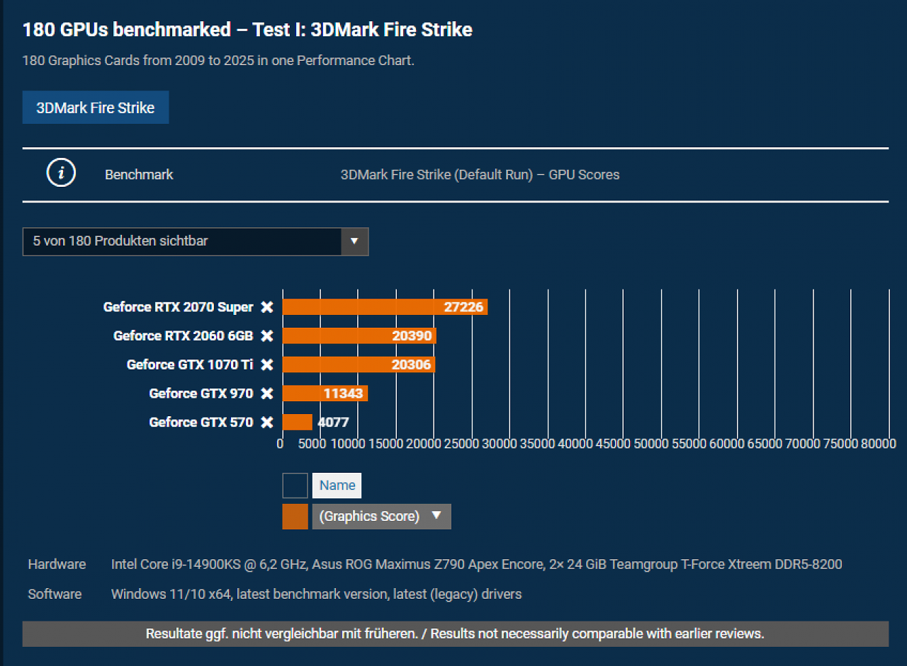Click the Name sort button
The width and height of the screenshot is (907, 666).
pos(337,486)
